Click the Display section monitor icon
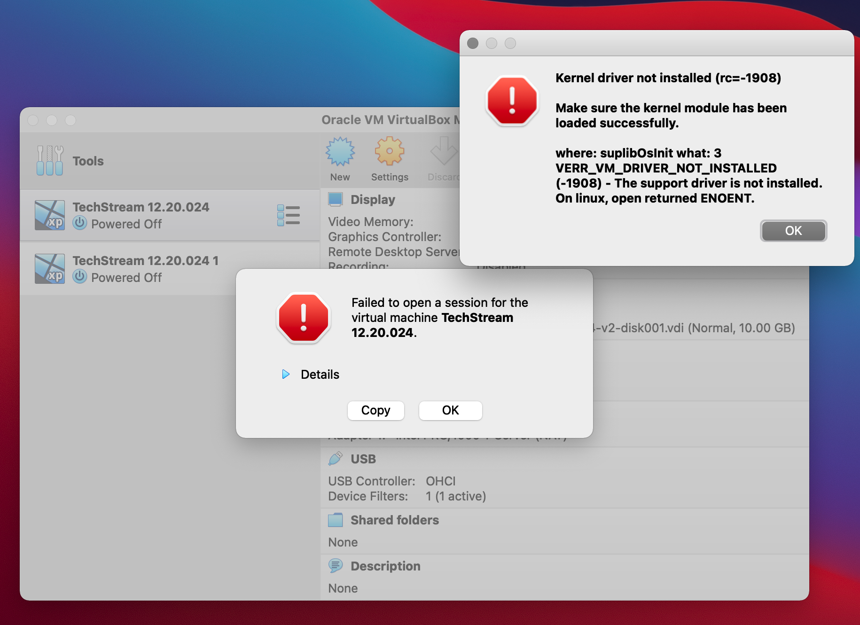The width and height of the screenshot is (860, 625). (335, 199)
